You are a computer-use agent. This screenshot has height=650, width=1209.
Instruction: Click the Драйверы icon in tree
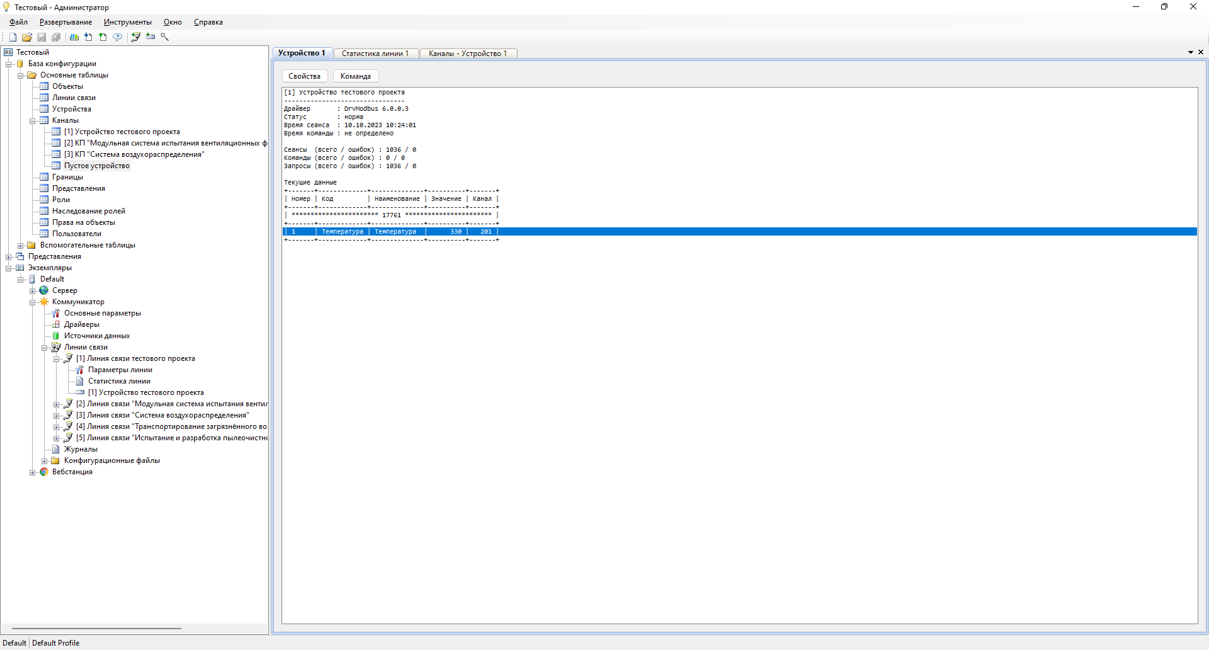point(56,324)
